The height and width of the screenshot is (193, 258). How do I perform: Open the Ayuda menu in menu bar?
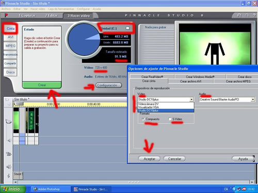[97, 9]
